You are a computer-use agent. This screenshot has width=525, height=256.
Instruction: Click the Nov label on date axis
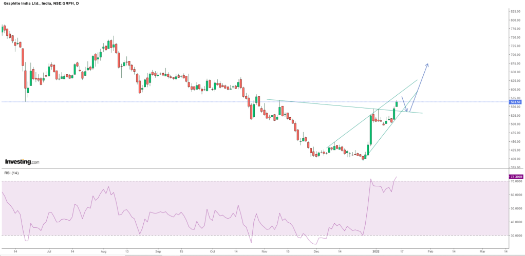click(265, 252)
